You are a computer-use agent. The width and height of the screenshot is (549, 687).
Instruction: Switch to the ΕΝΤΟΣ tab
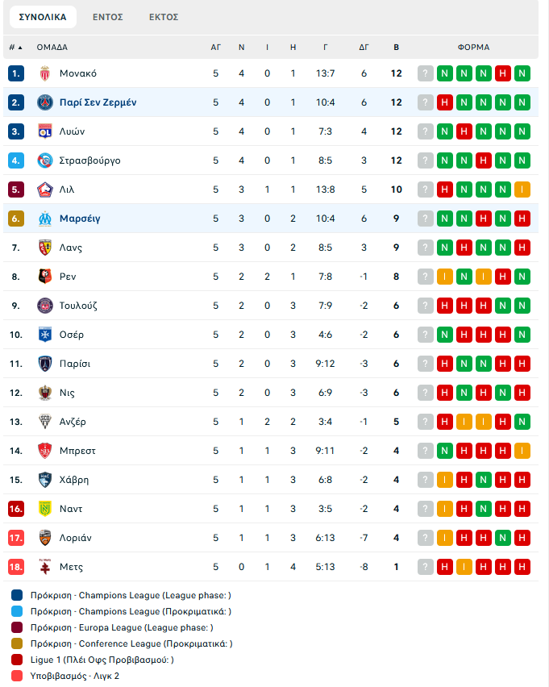click(108, 17)
